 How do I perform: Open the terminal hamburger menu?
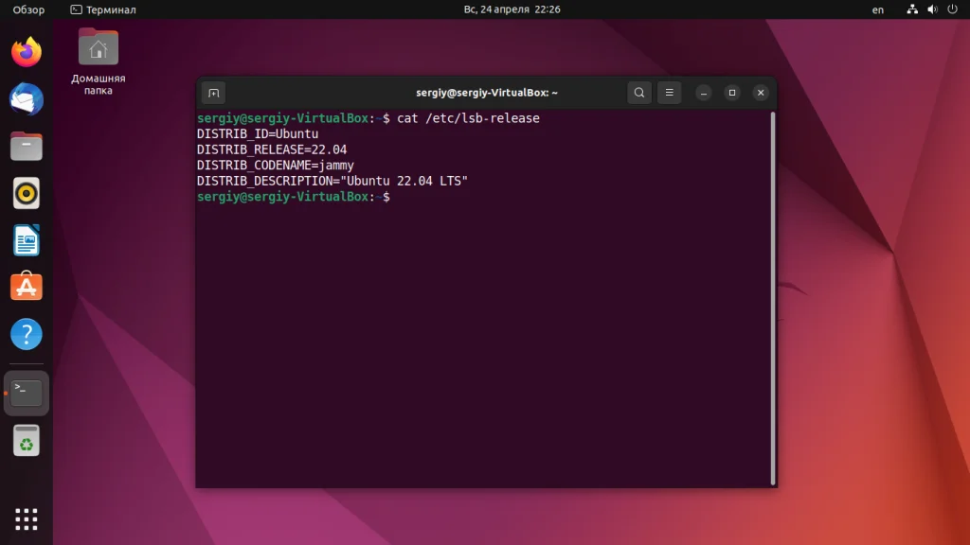click(x=670, y=92)
